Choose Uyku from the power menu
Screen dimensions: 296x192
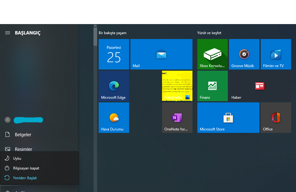tap(39, 158)
